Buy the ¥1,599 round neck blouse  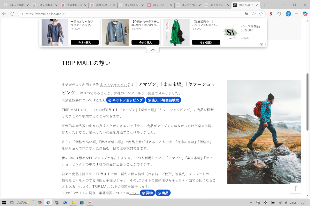(x=85, y=42)
